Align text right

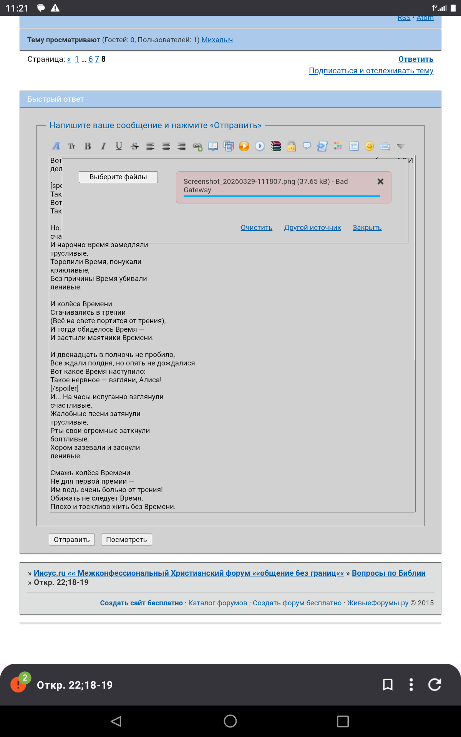[182, 146]
